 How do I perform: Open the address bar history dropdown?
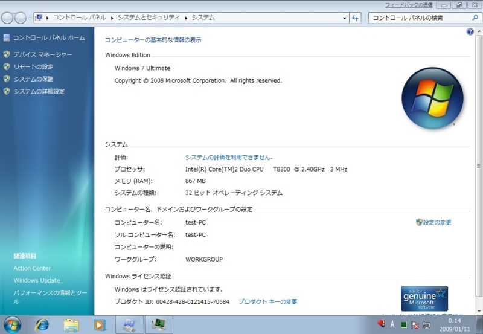click(x=344, y=18)
